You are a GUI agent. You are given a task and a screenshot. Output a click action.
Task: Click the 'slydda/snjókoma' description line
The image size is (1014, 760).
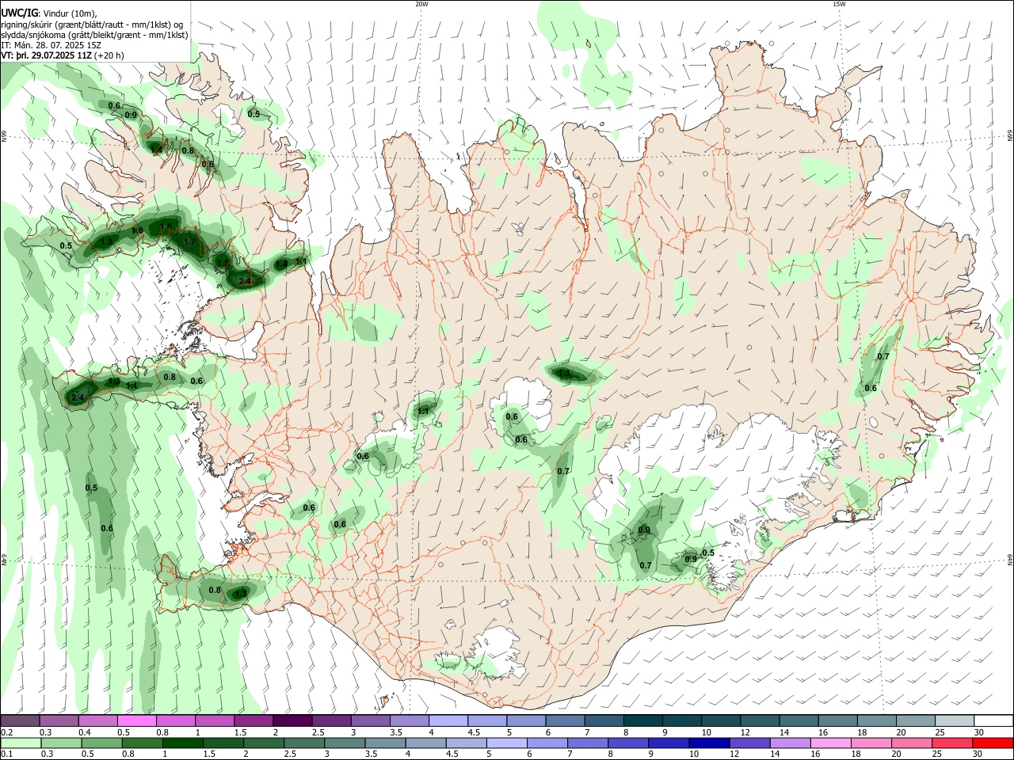(94, 35)
